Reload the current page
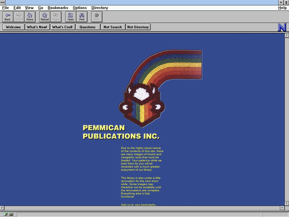This screenshot has width=289, height=217. (45, 17)
